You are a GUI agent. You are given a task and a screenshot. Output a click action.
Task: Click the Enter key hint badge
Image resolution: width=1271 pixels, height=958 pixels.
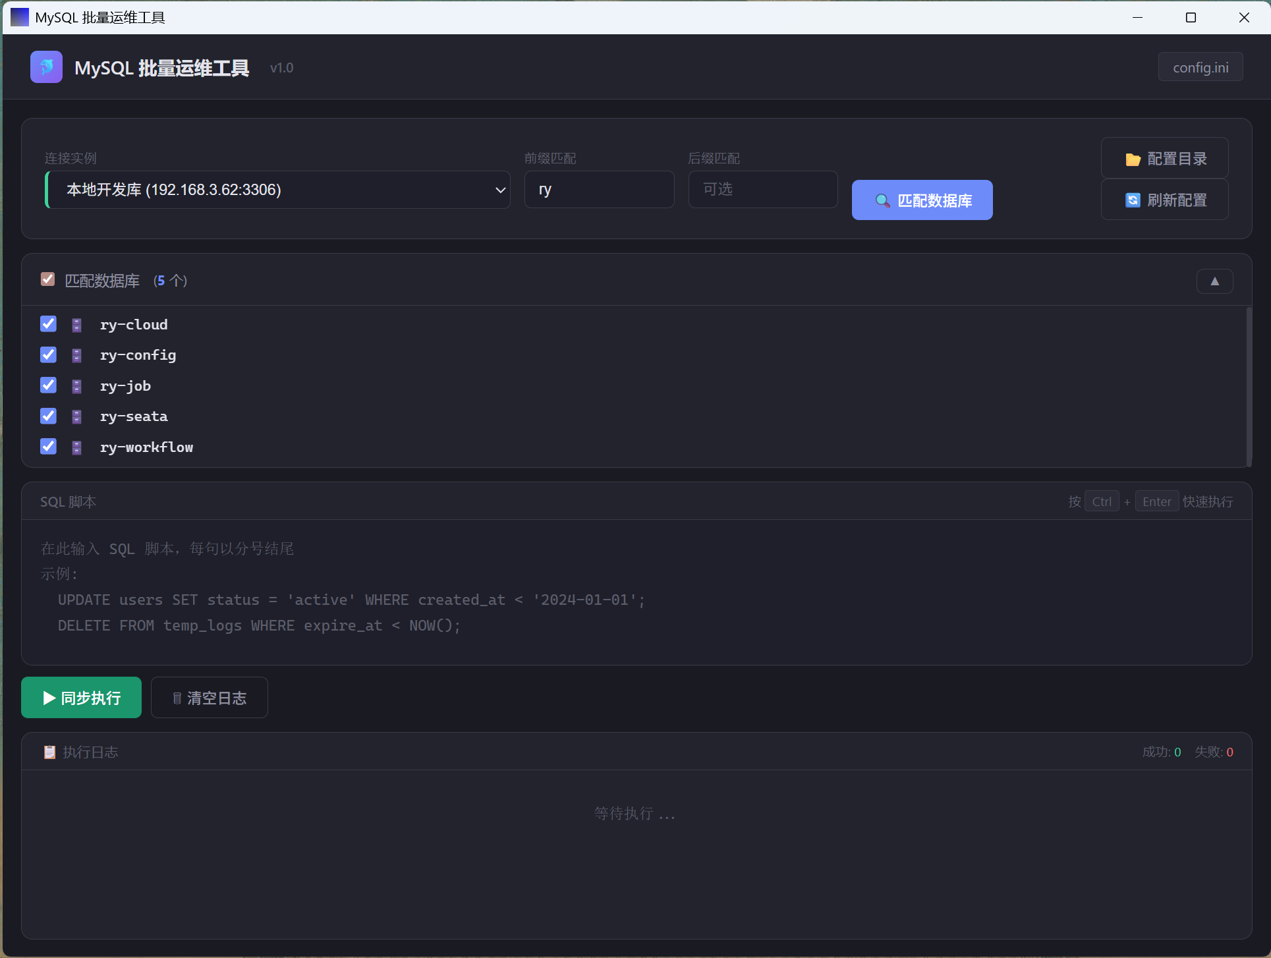(x=1157, y=501)
